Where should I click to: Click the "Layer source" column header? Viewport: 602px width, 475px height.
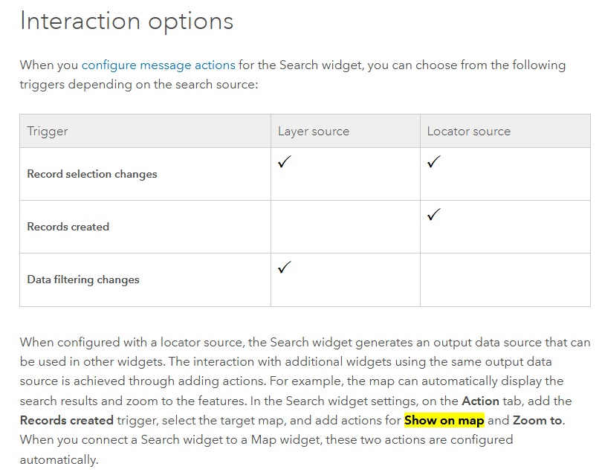[x=313, y=131]
